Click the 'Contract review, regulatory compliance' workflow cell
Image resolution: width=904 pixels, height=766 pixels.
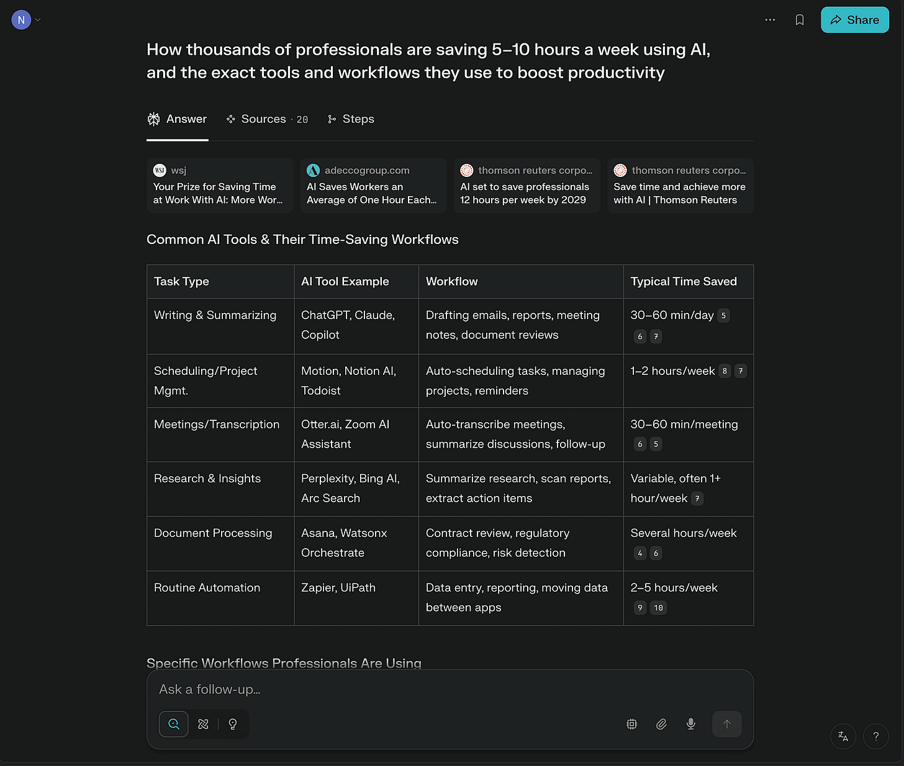521,544
